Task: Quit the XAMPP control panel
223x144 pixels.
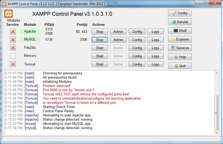Action: point(180,66)
